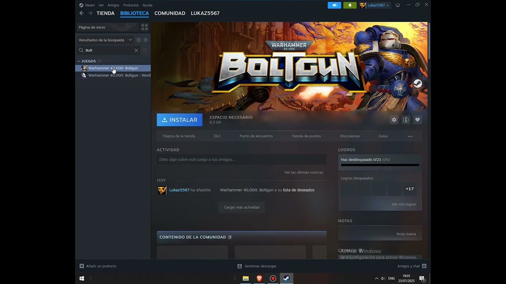Click the Steam controller badge on banner
This screenshot has width=506, height=284.
tap(418, 83)
